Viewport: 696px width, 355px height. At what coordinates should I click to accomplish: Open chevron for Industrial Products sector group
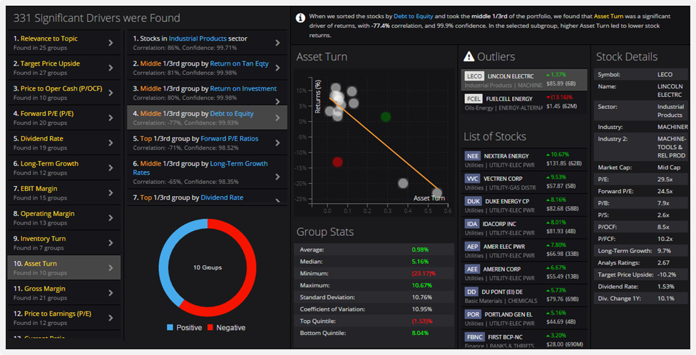pyautogui.click(x=277, y=43)
